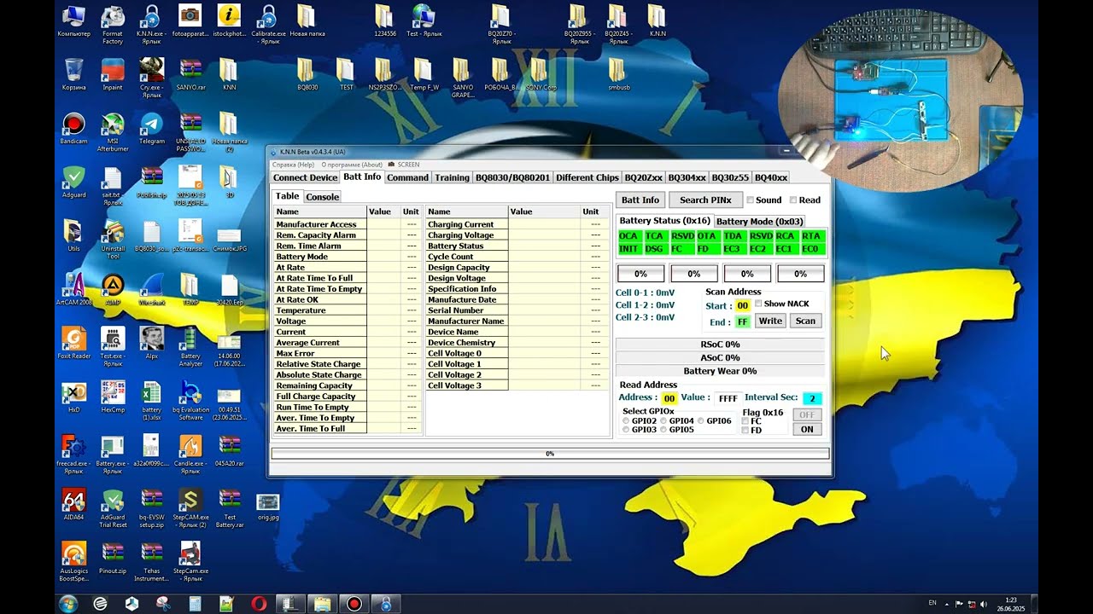Open the AIDA64 desktop icon

tap(73, 504)
